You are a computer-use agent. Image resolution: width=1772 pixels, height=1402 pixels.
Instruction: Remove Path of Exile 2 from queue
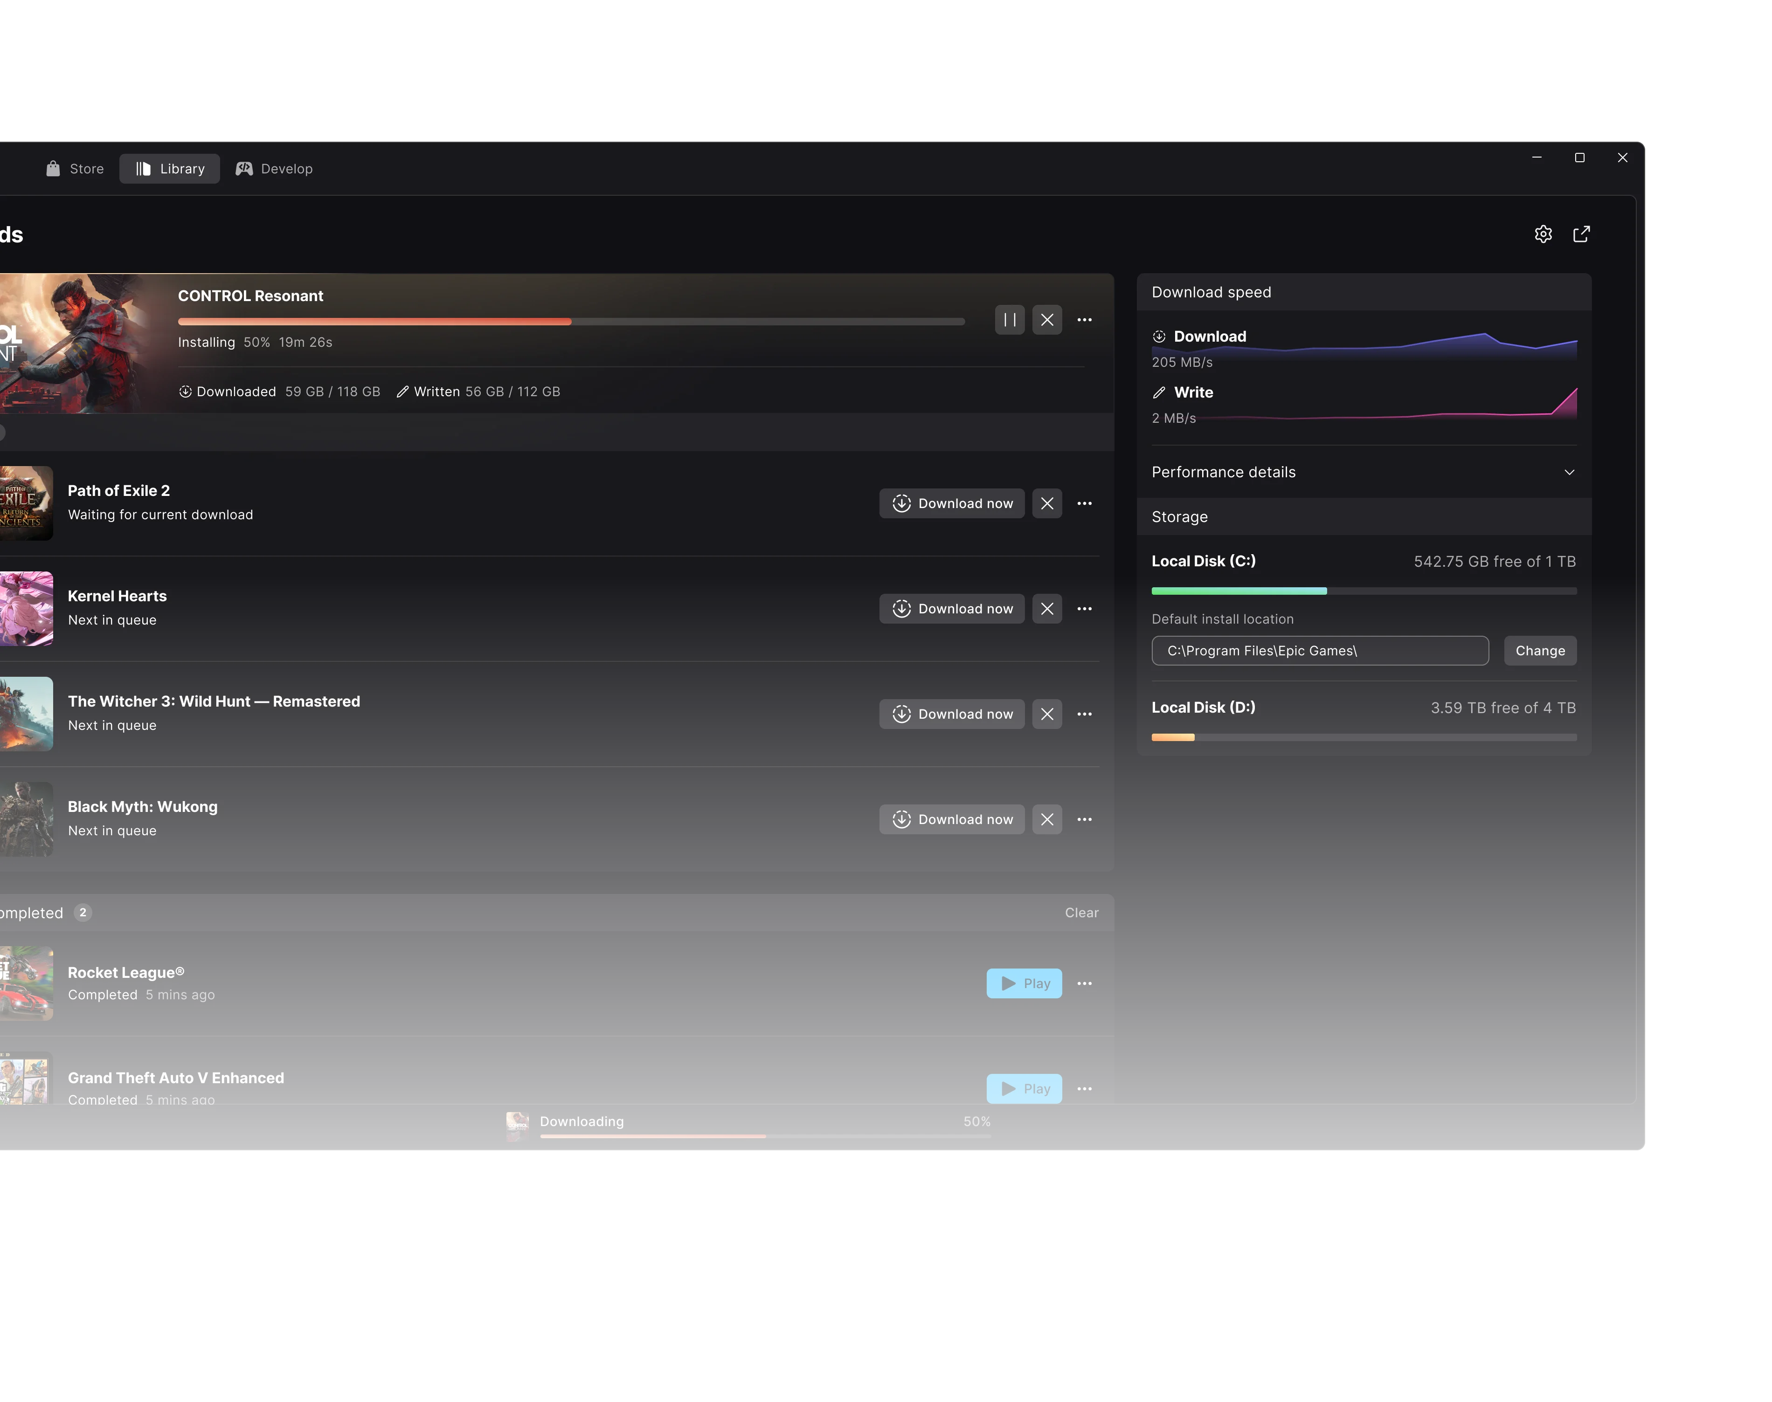1047,503
